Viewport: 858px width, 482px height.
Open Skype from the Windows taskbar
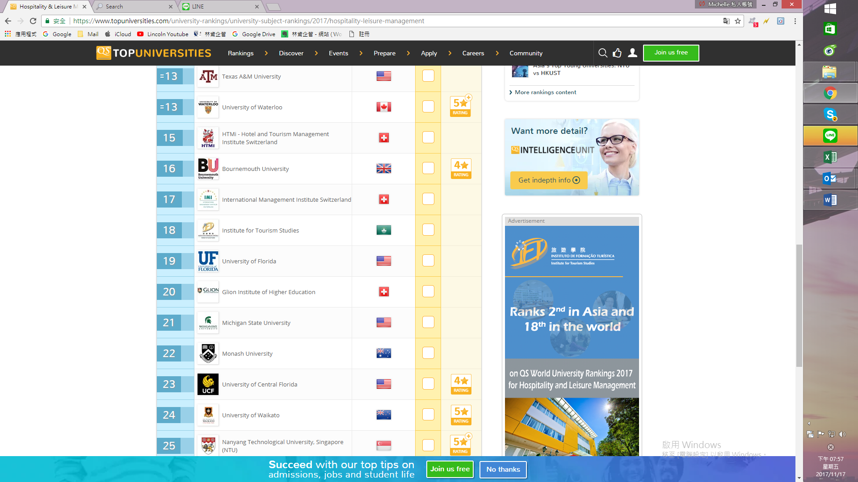(830, 115)
